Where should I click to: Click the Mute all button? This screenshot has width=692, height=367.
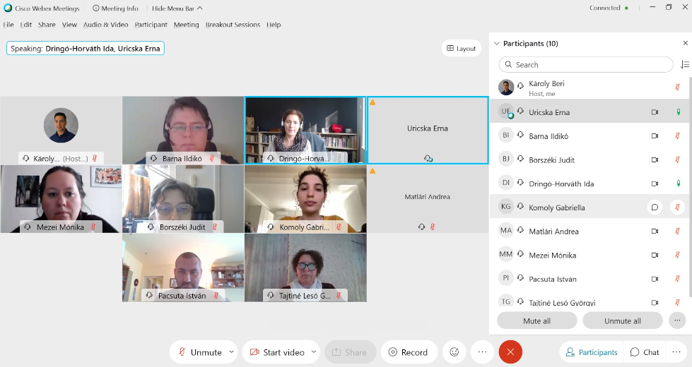(536, 320)
